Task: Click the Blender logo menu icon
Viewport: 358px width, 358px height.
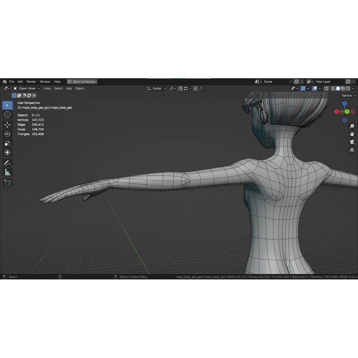Action: (x=5, y=82)
